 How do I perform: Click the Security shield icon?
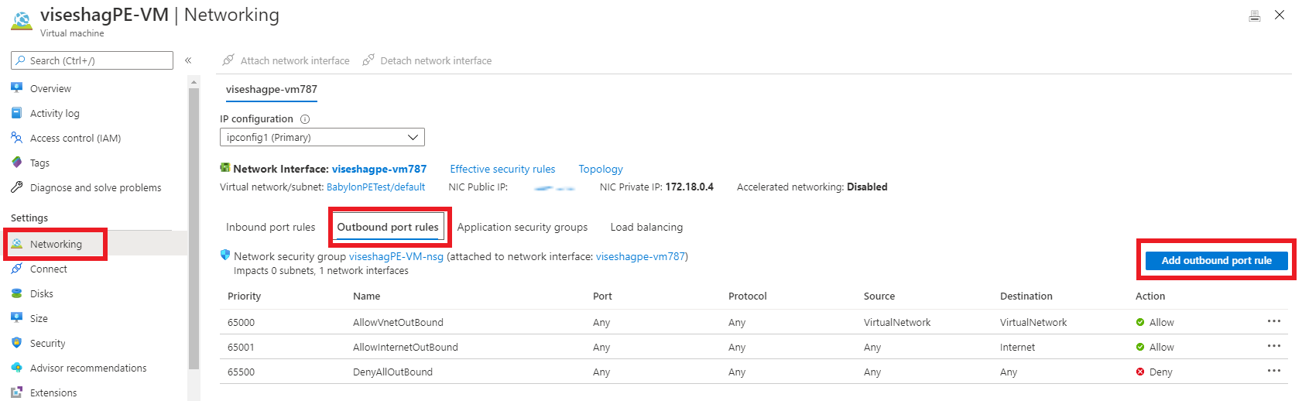(17, 343)
